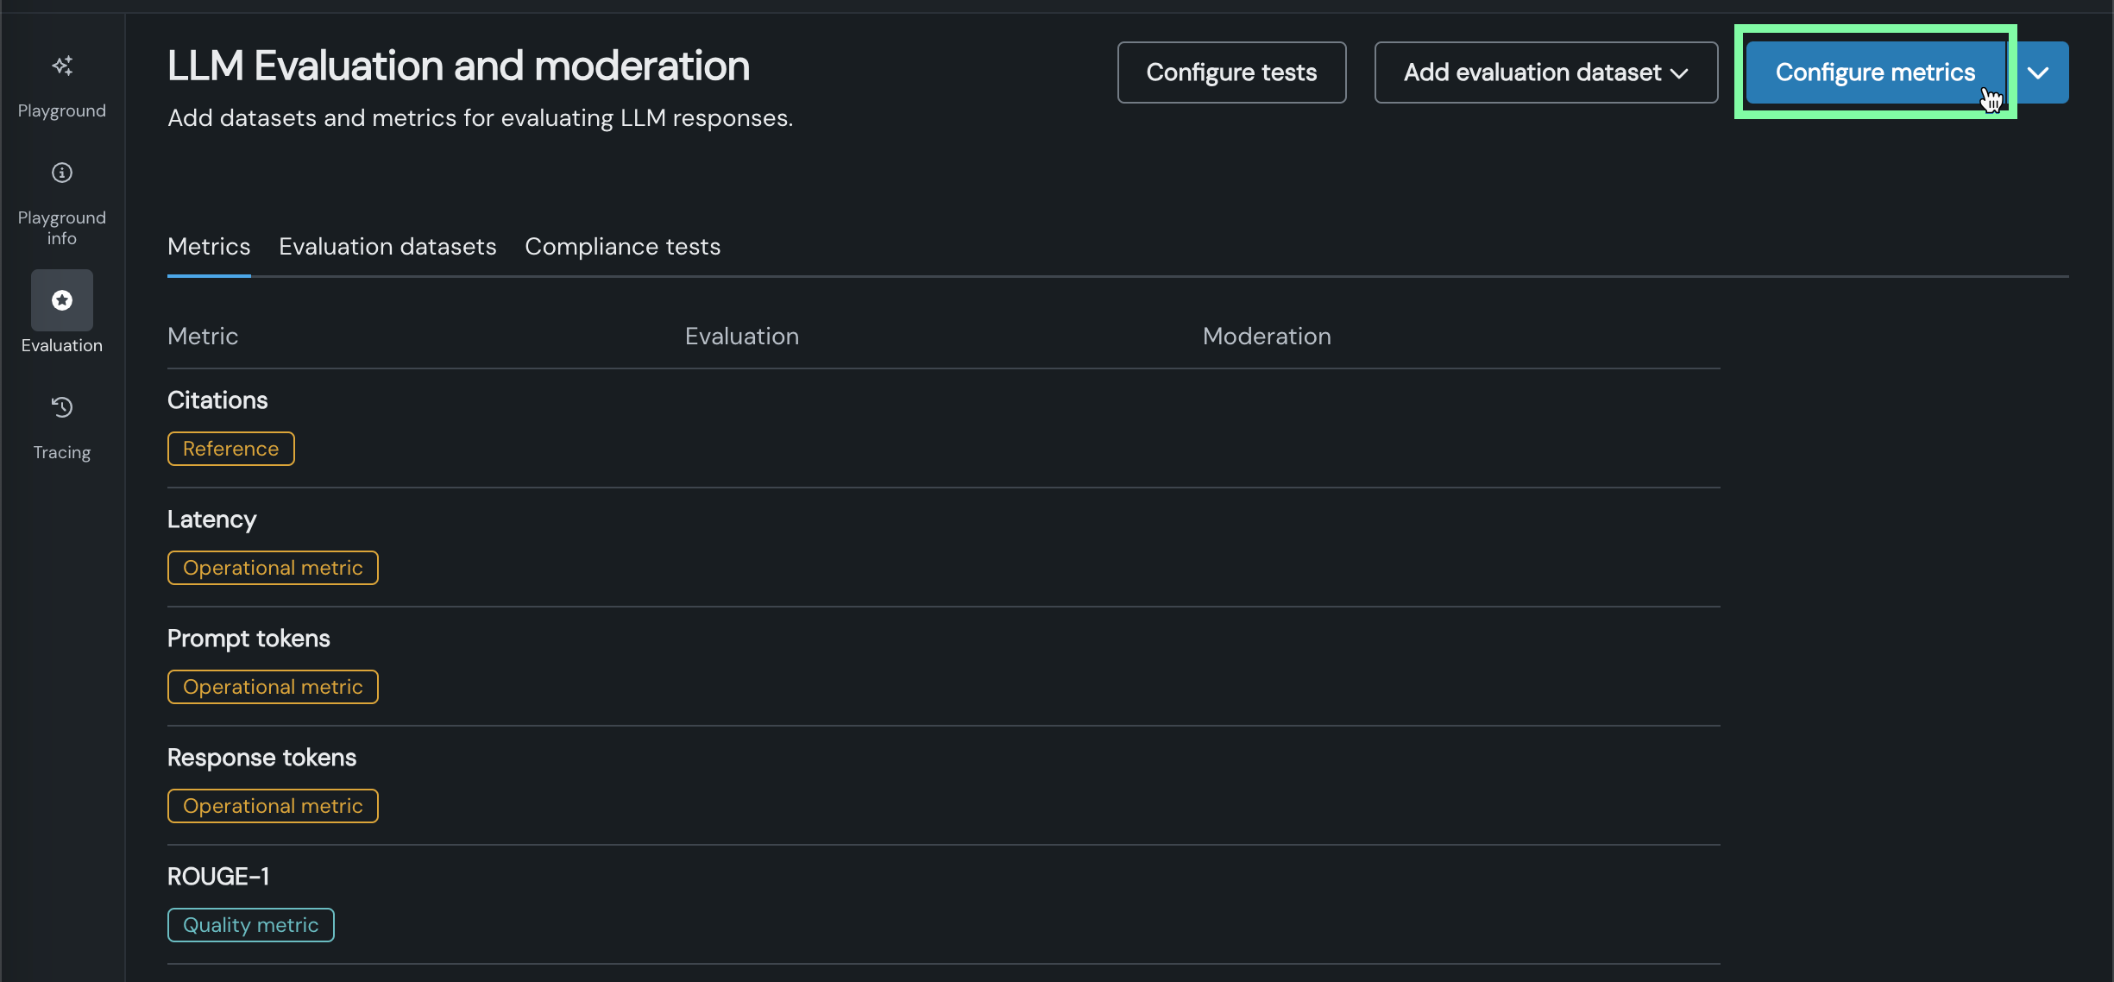
Task: Open the Tracing history icon
Action: coord(62,407)
